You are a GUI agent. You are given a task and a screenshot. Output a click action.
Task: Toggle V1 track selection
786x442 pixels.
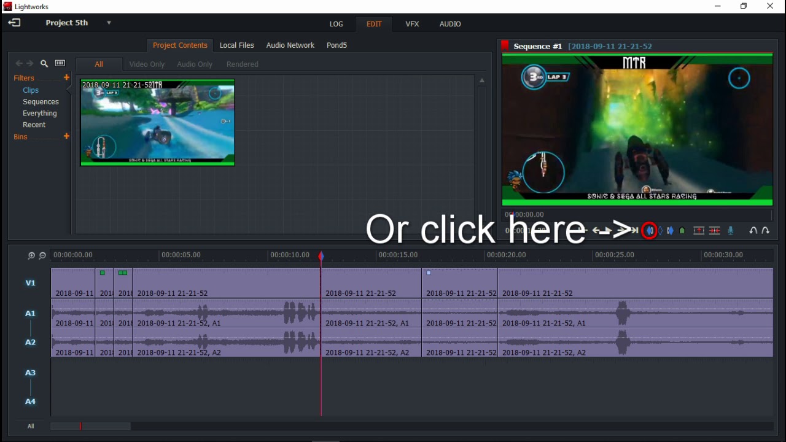coord(30,283)
